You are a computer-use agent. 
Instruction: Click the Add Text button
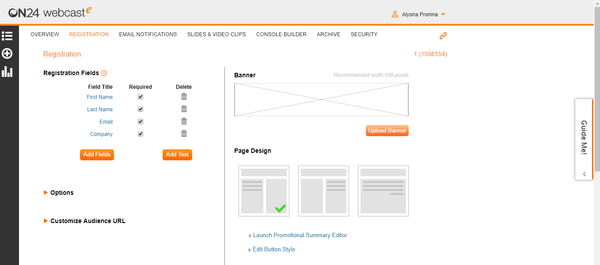pyautogui.click(x=177, y=155)
